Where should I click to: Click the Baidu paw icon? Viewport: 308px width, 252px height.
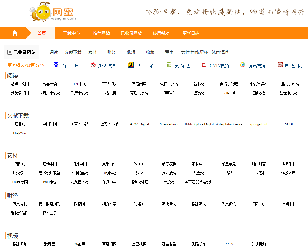[x=56, y=65]
